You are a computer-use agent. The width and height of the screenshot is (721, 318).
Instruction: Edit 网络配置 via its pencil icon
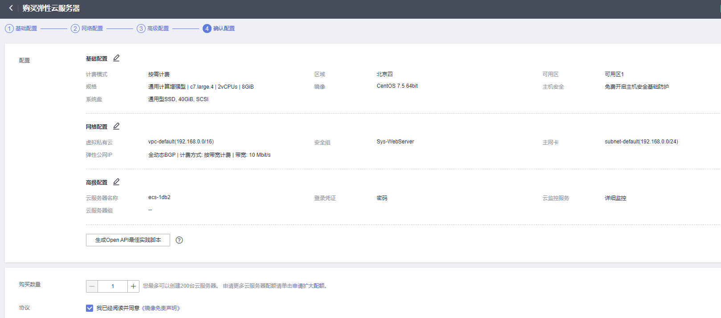point(116,126)
